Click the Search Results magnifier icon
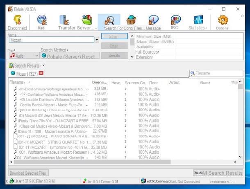The image size is (250, 189). pyautogui.click(x=11, y=65)
